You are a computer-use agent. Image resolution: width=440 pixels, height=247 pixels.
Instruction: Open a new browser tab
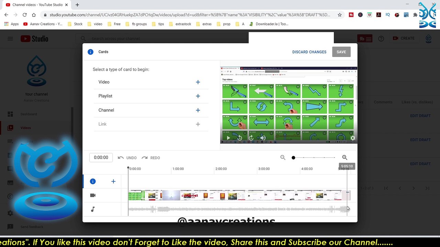(x=77, y=5)
